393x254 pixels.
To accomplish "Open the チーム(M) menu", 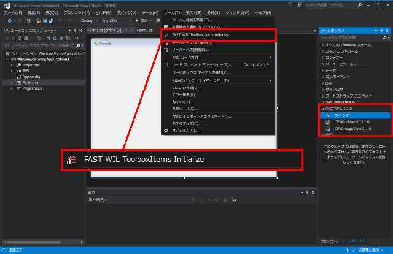I will pos(150,13).
